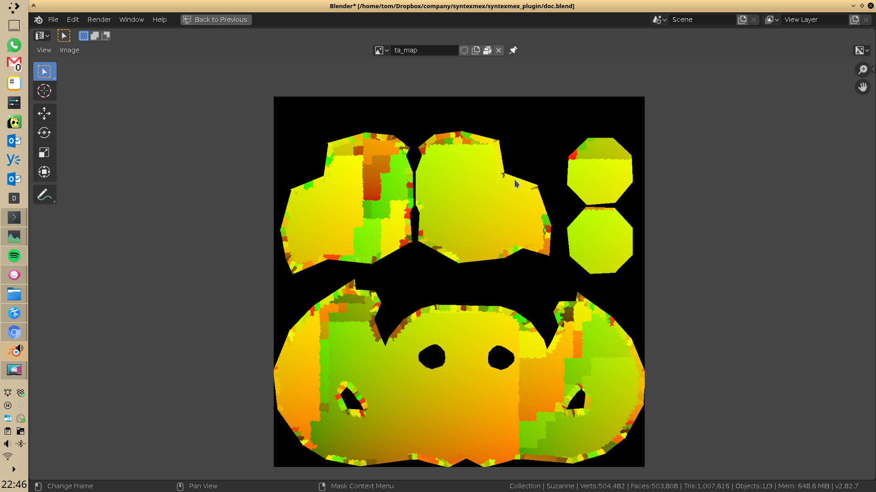
Task: Click the pan view hand icon
Action: coord(862,87)
